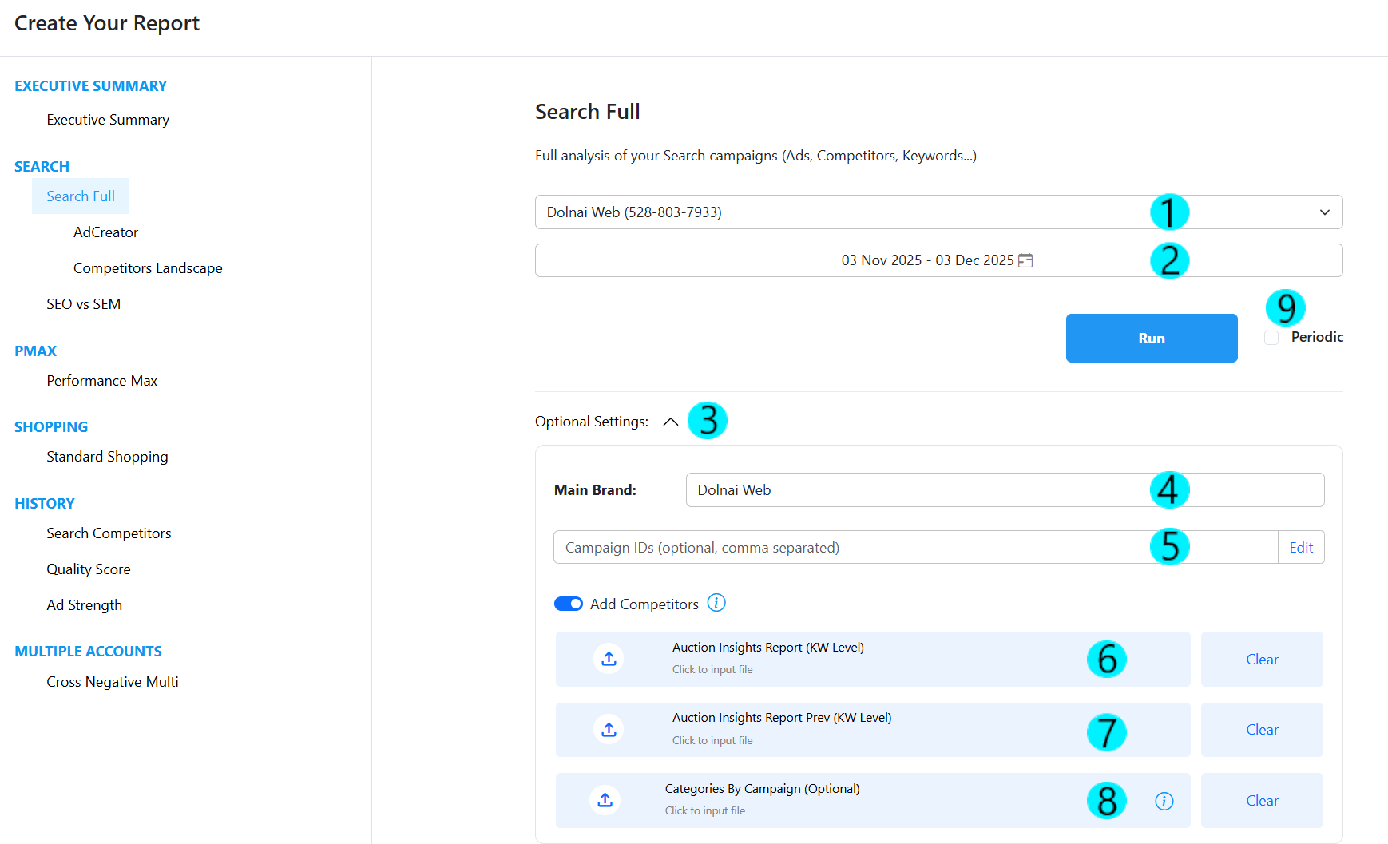The height and width of the screenshot is (844, 1388).
Task: Click upload icon for Auction Insights Report
Action: point(609,659)
